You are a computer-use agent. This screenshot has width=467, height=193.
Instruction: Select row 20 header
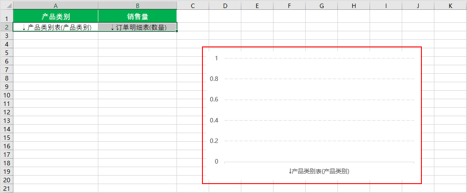pyautogui.click(x=7, y=180)
